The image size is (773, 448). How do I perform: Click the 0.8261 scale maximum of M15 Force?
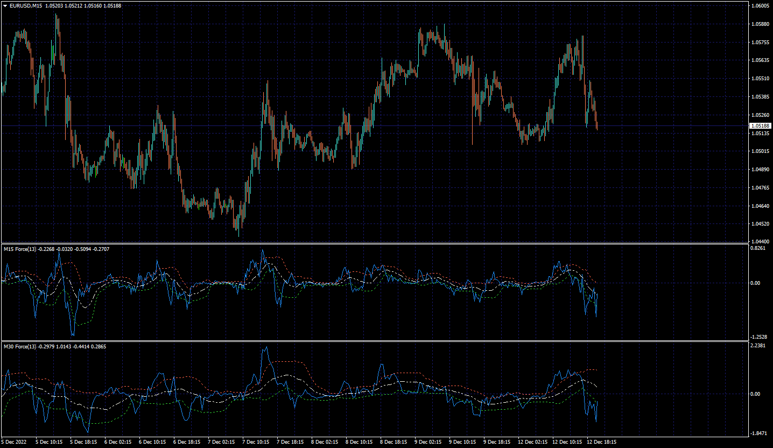pyautogui.click(x=759, y=248)
